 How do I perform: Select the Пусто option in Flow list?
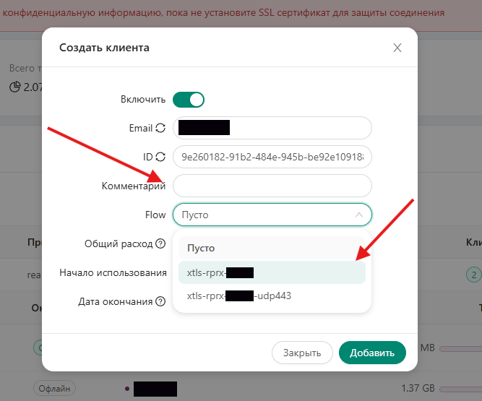pyautogui.click(x=272, y=248)
